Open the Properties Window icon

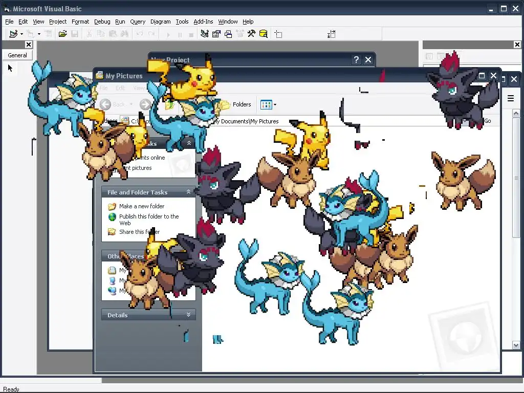(216, 34)
